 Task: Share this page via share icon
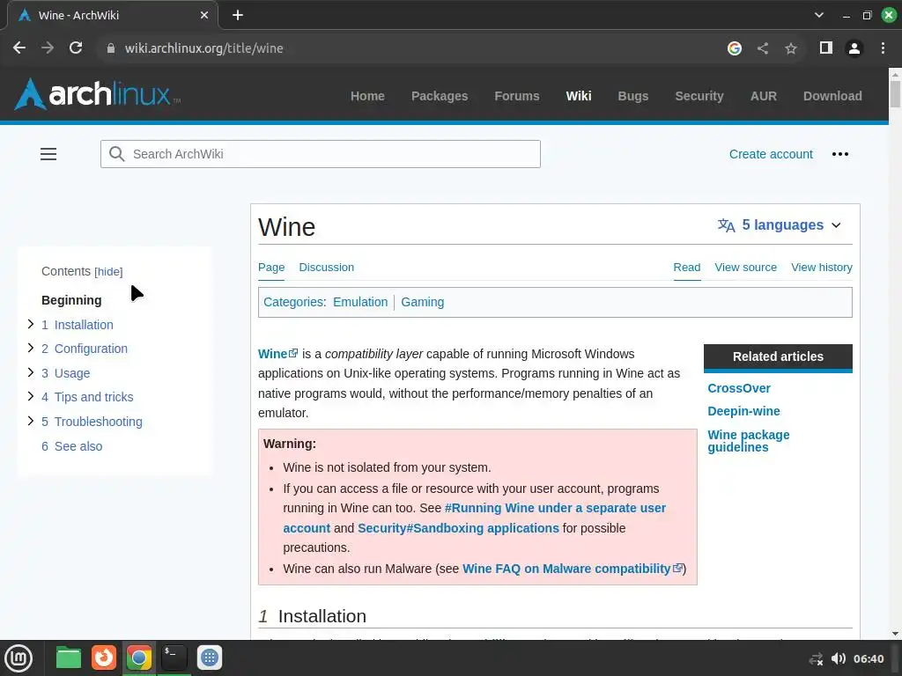click(x=763, y=48)
